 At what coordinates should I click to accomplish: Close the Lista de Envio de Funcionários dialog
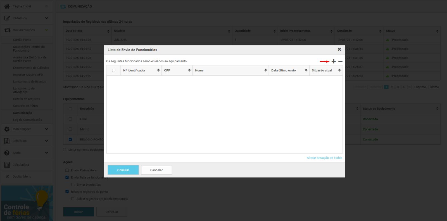pos(339,49)
